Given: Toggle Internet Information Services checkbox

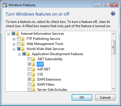Looking at the screenshot, I should 13,33.
